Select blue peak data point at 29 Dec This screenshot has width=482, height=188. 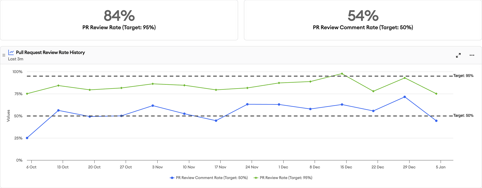405,97
